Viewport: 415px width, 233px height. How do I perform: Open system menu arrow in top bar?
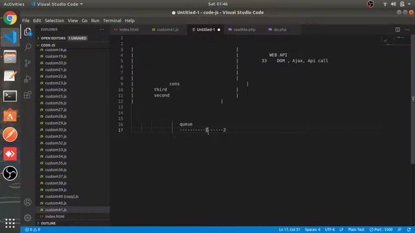[409, 4]
